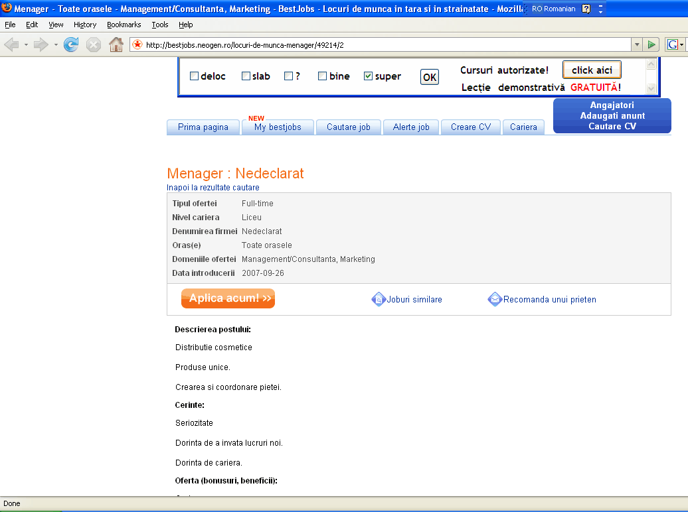688x512 pixels.
Task: Open the Alerte job tab
Action: [x=411, y=127]
